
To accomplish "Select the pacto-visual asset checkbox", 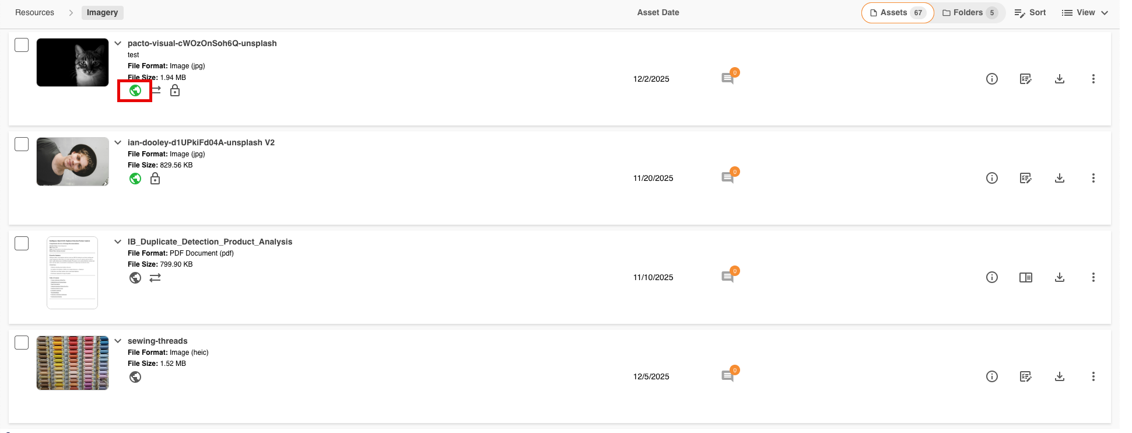I will 22,45.
